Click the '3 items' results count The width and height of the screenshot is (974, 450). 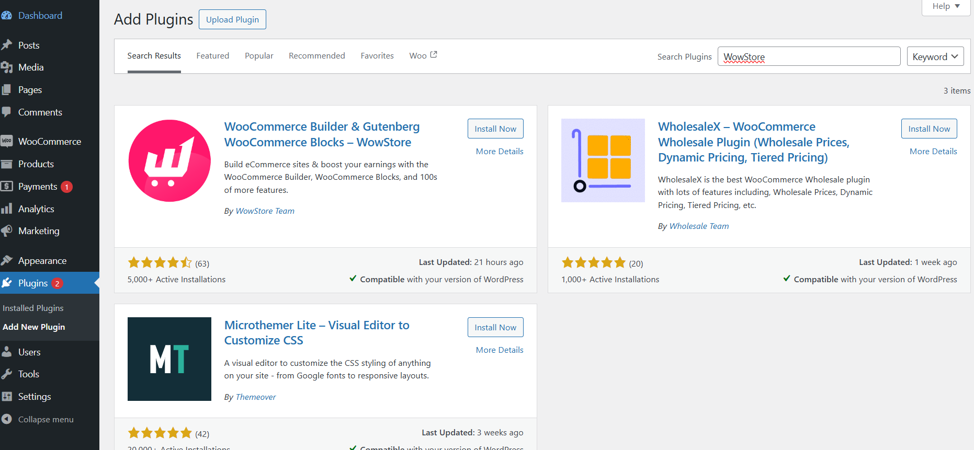957,91
